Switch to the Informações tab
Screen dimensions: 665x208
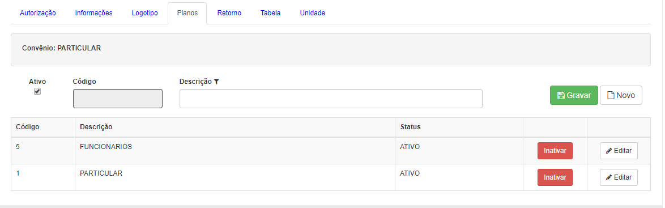pyautogui.click(x=93, y=13)
